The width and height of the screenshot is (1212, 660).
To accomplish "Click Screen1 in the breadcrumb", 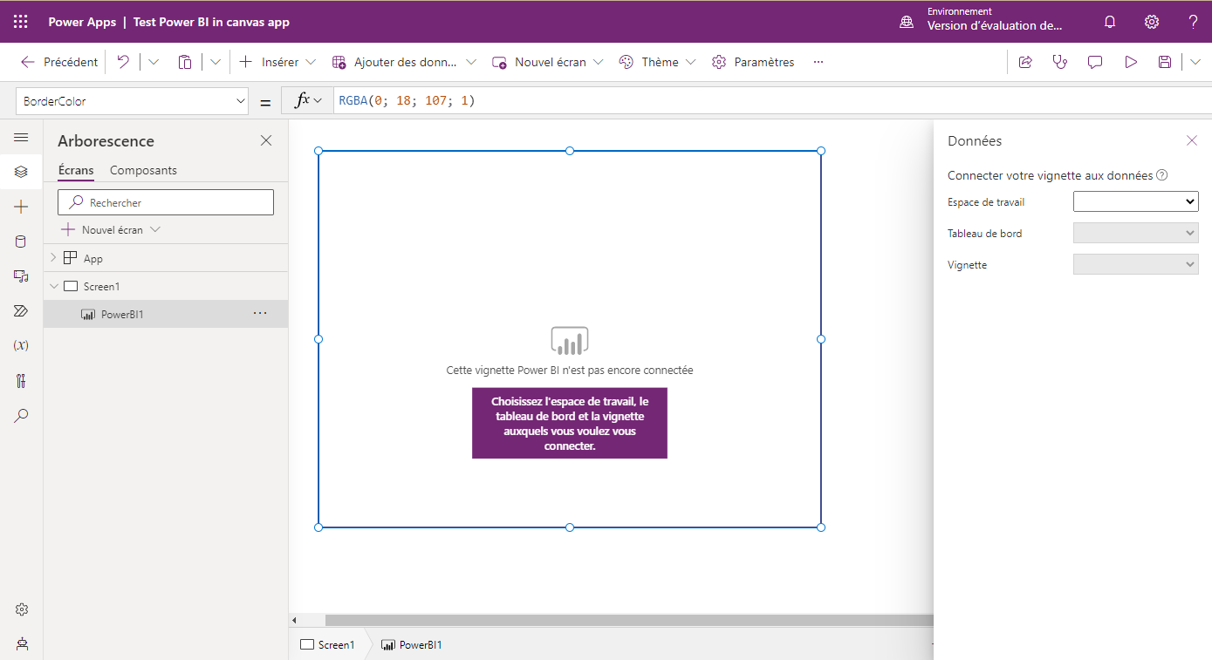I will click(328, 645).
